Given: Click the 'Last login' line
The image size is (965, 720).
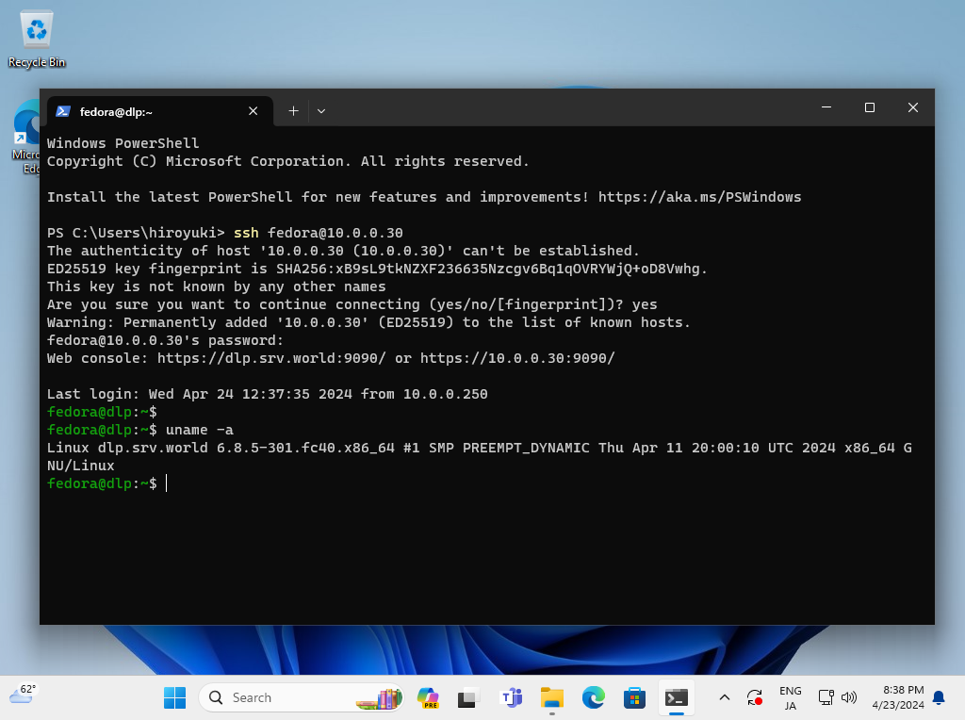Looking at the screenshot, I should pos(267,394).
